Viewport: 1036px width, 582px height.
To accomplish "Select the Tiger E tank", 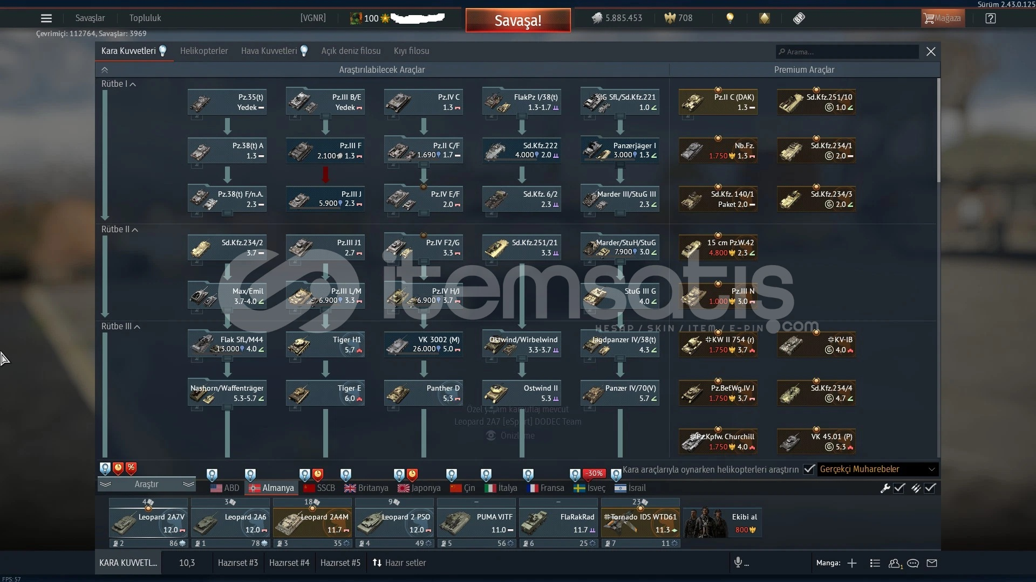I will (325, 393).
